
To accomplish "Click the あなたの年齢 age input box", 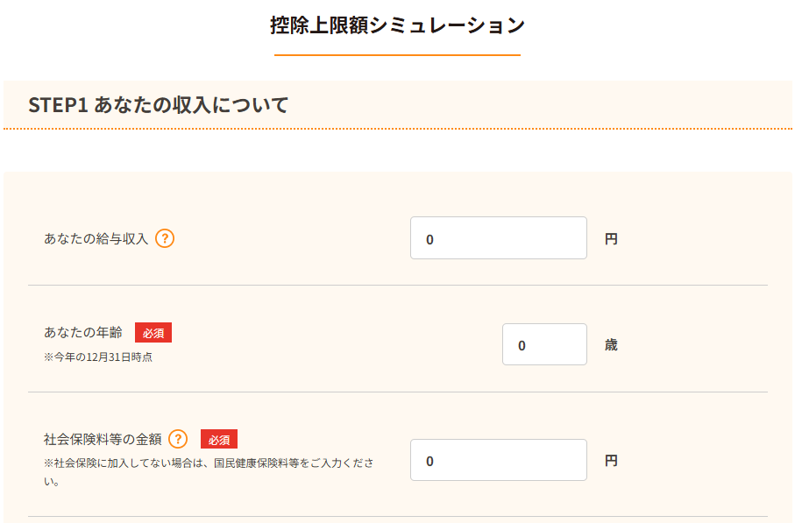I will [x=543, y=345].
